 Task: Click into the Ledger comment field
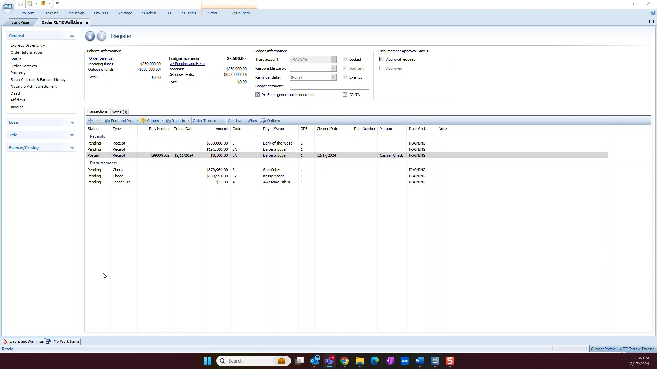pos(329,86)
